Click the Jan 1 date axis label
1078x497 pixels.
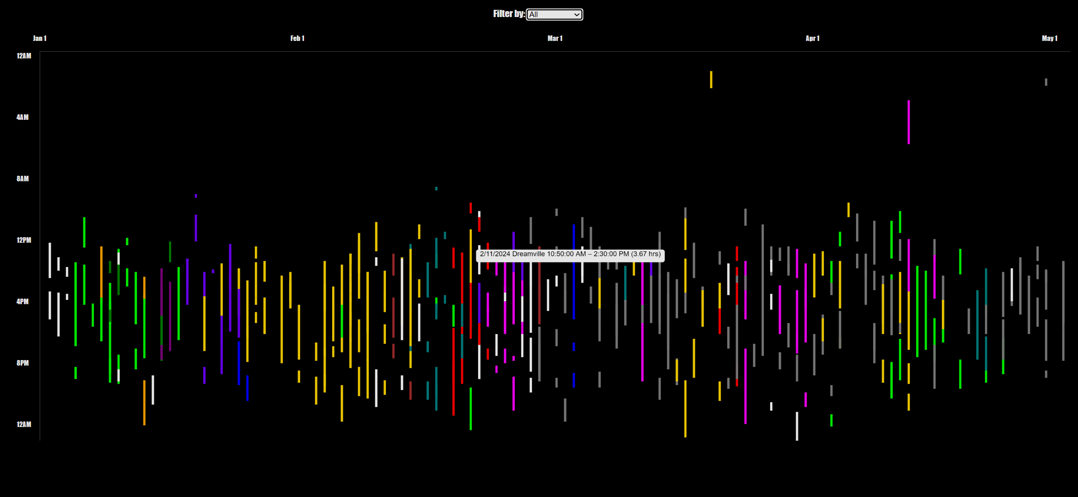pyautogui.click(x=40, y=38)
